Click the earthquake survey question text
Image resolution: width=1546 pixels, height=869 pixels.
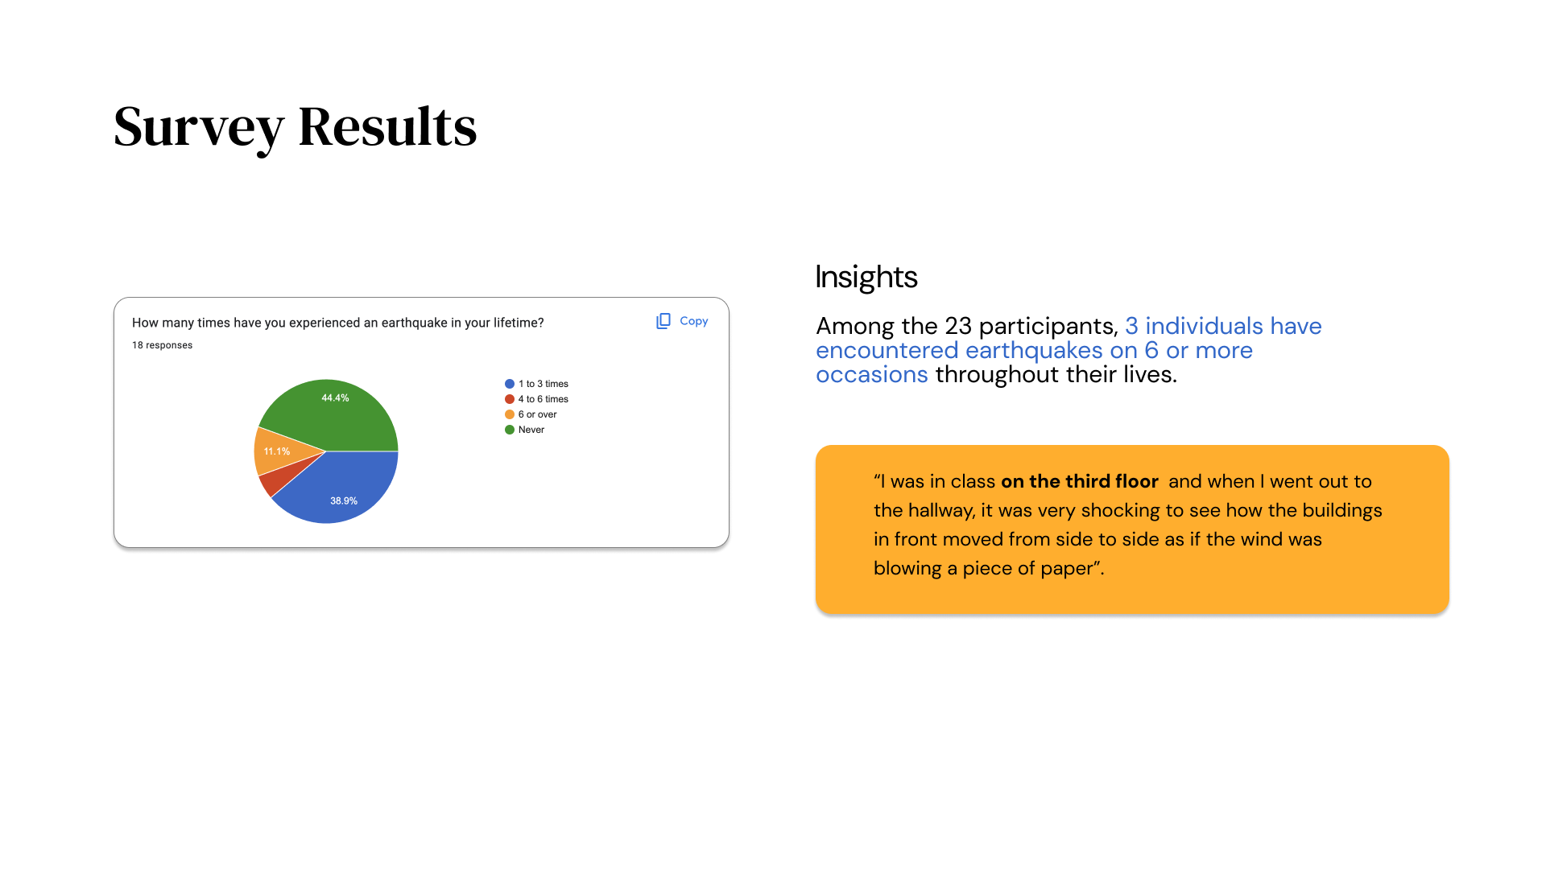tap(337, 323)
